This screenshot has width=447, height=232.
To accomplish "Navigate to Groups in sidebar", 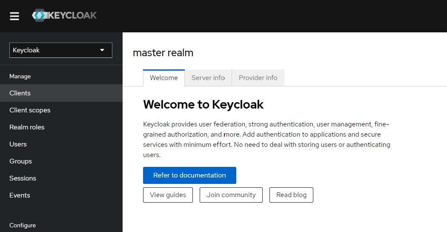I will pyautogui.click(x=20, y=161).
